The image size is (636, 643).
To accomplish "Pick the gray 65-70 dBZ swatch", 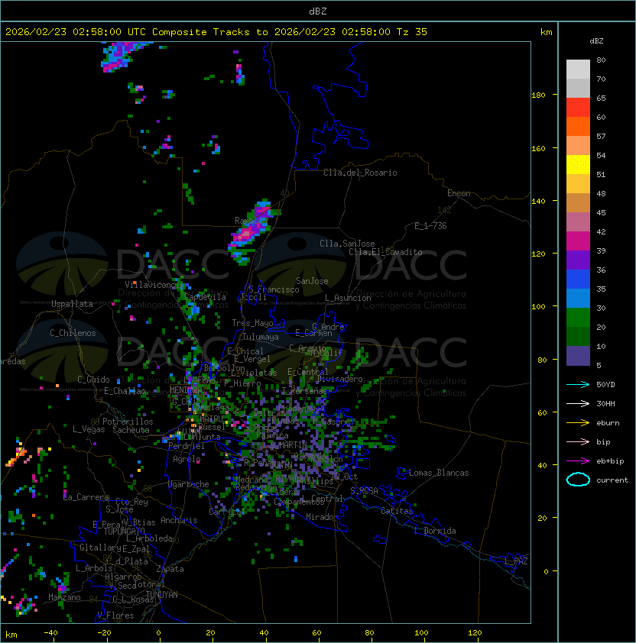I will click(x=578, y=88).
